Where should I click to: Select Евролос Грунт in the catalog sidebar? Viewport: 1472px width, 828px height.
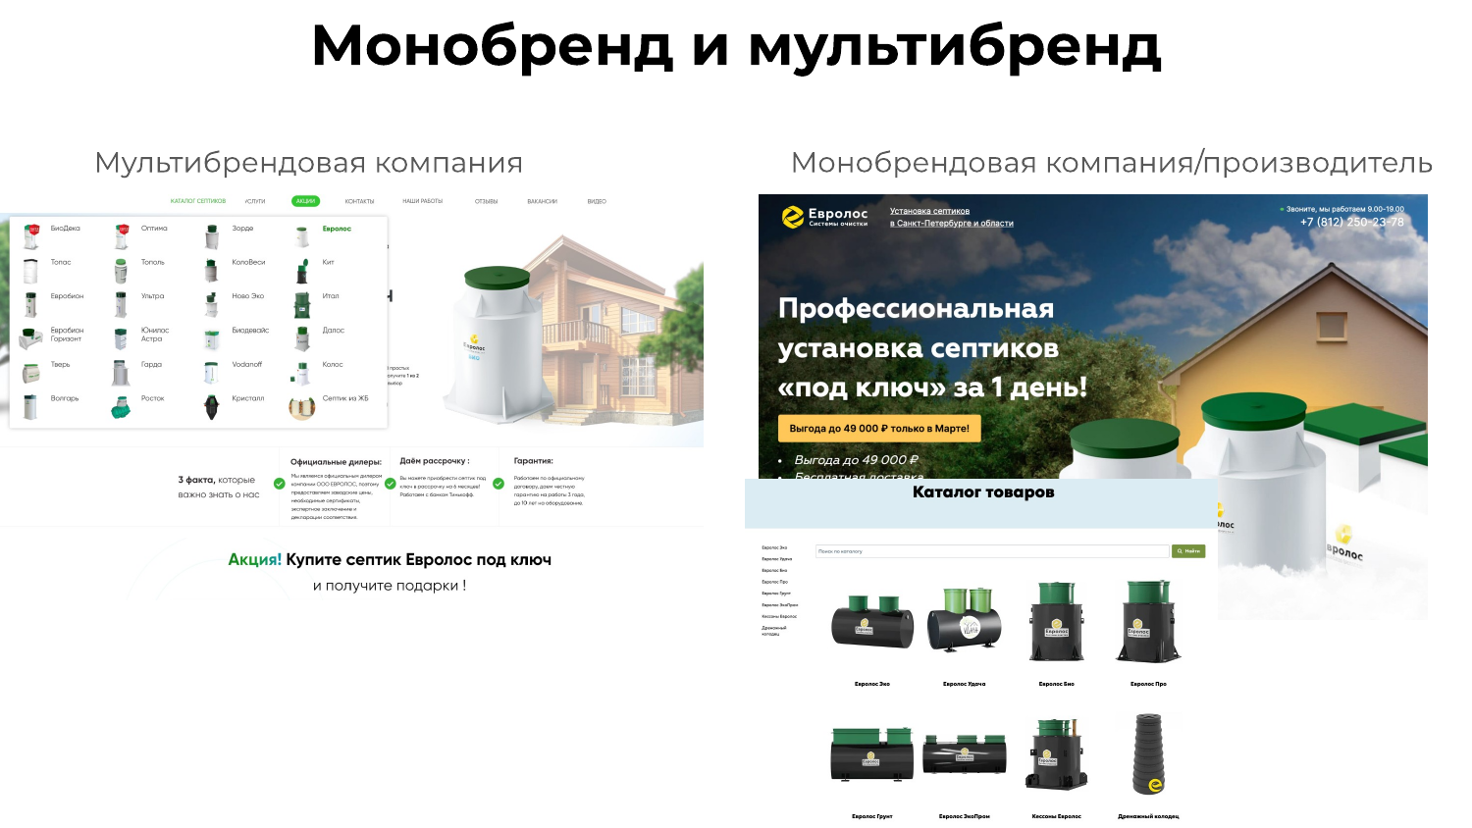pos(776,594)
